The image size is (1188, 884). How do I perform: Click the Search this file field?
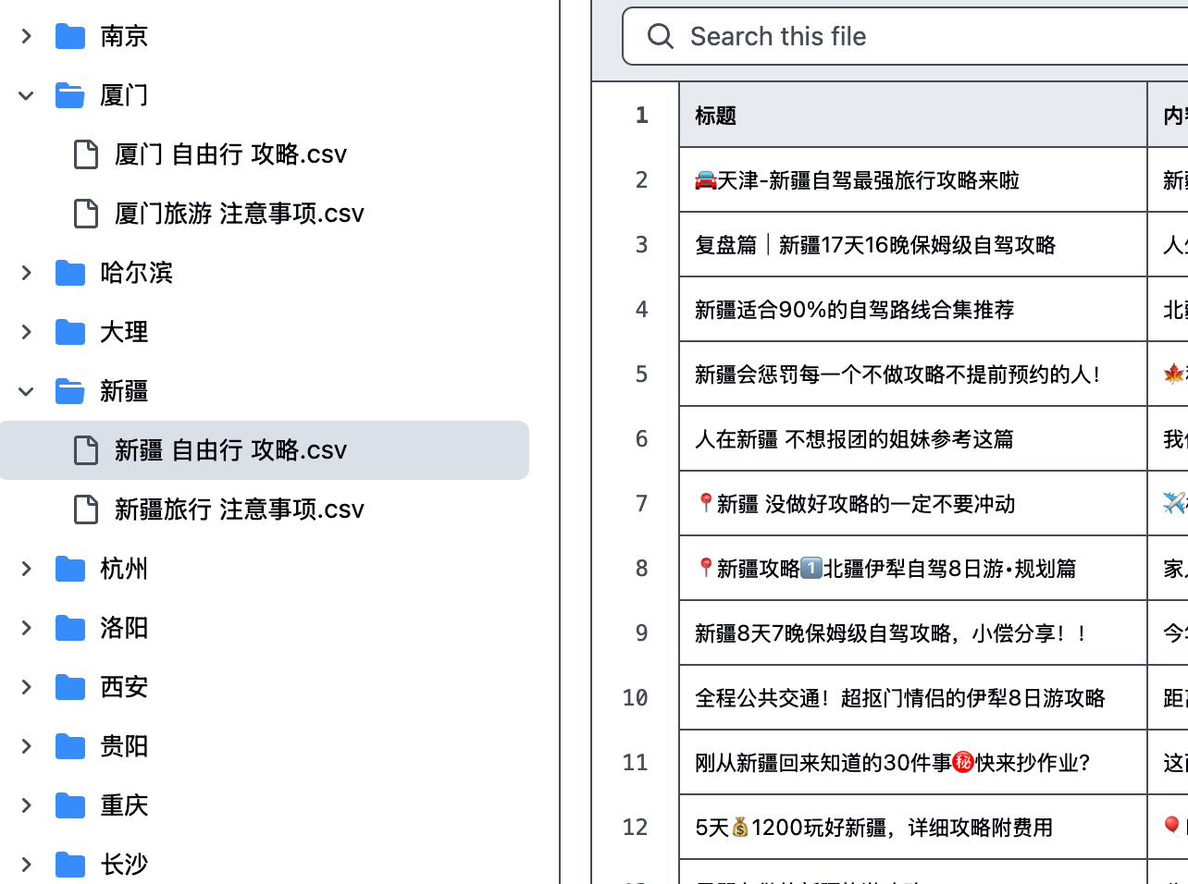pyautogui.click(x=906, y=36)
